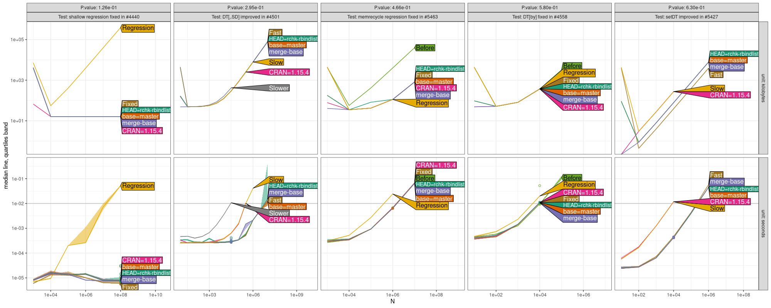Image resolution: width=771 pixels, height=308 pixels.
Task: Click 'HEAD=rchk-rbindlist' label in DT[,.SD] seconds panel
Action: click(x=293, y=186)
